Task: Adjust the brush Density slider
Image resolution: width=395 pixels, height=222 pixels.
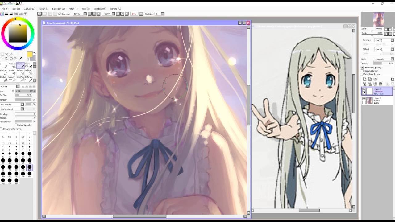Action: click(x=25, y=100)
